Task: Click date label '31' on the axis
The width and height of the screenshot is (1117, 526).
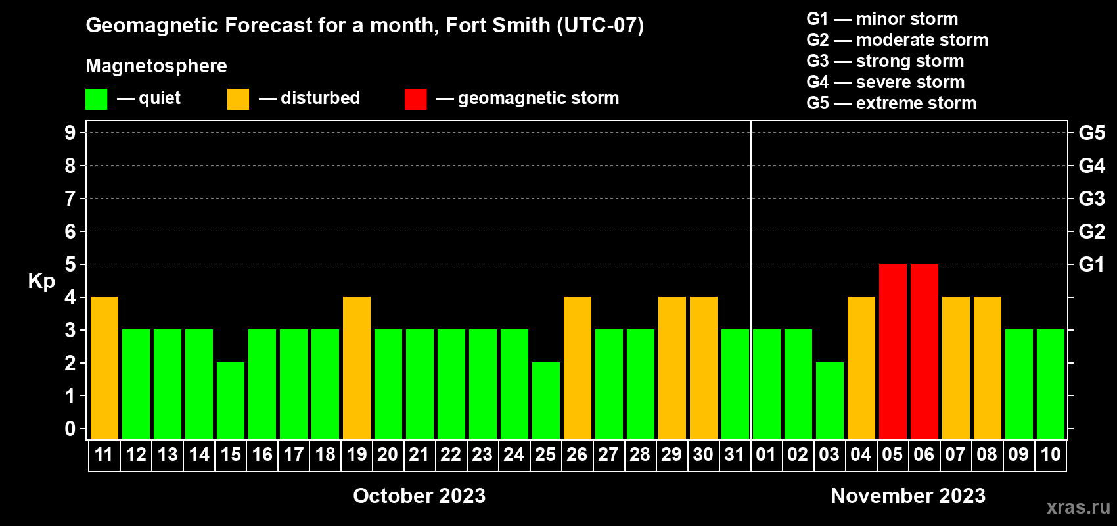Action: click(735, 454)
